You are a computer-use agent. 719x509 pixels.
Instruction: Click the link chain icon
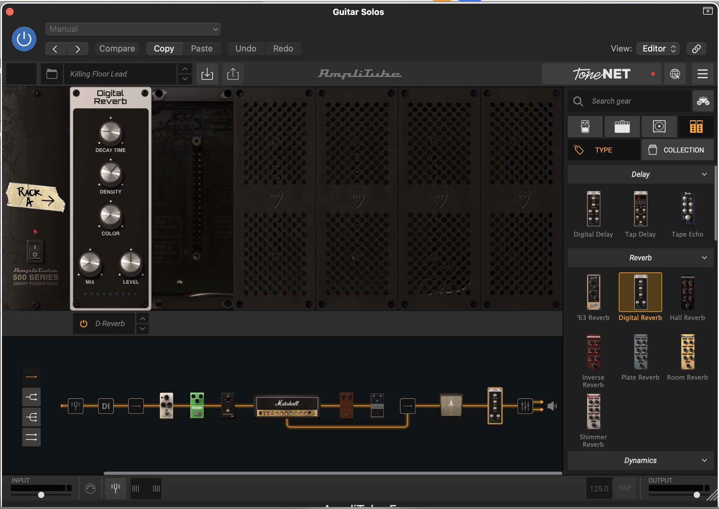coord(696,49)
